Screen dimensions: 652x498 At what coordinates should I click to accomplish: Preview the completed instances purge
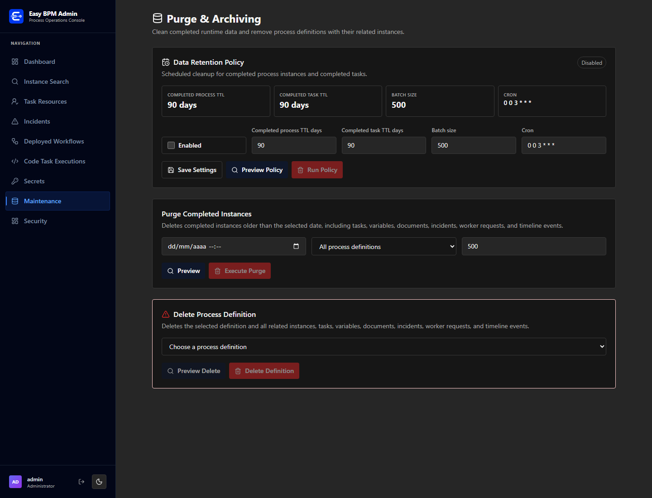(x=183, y=271)
